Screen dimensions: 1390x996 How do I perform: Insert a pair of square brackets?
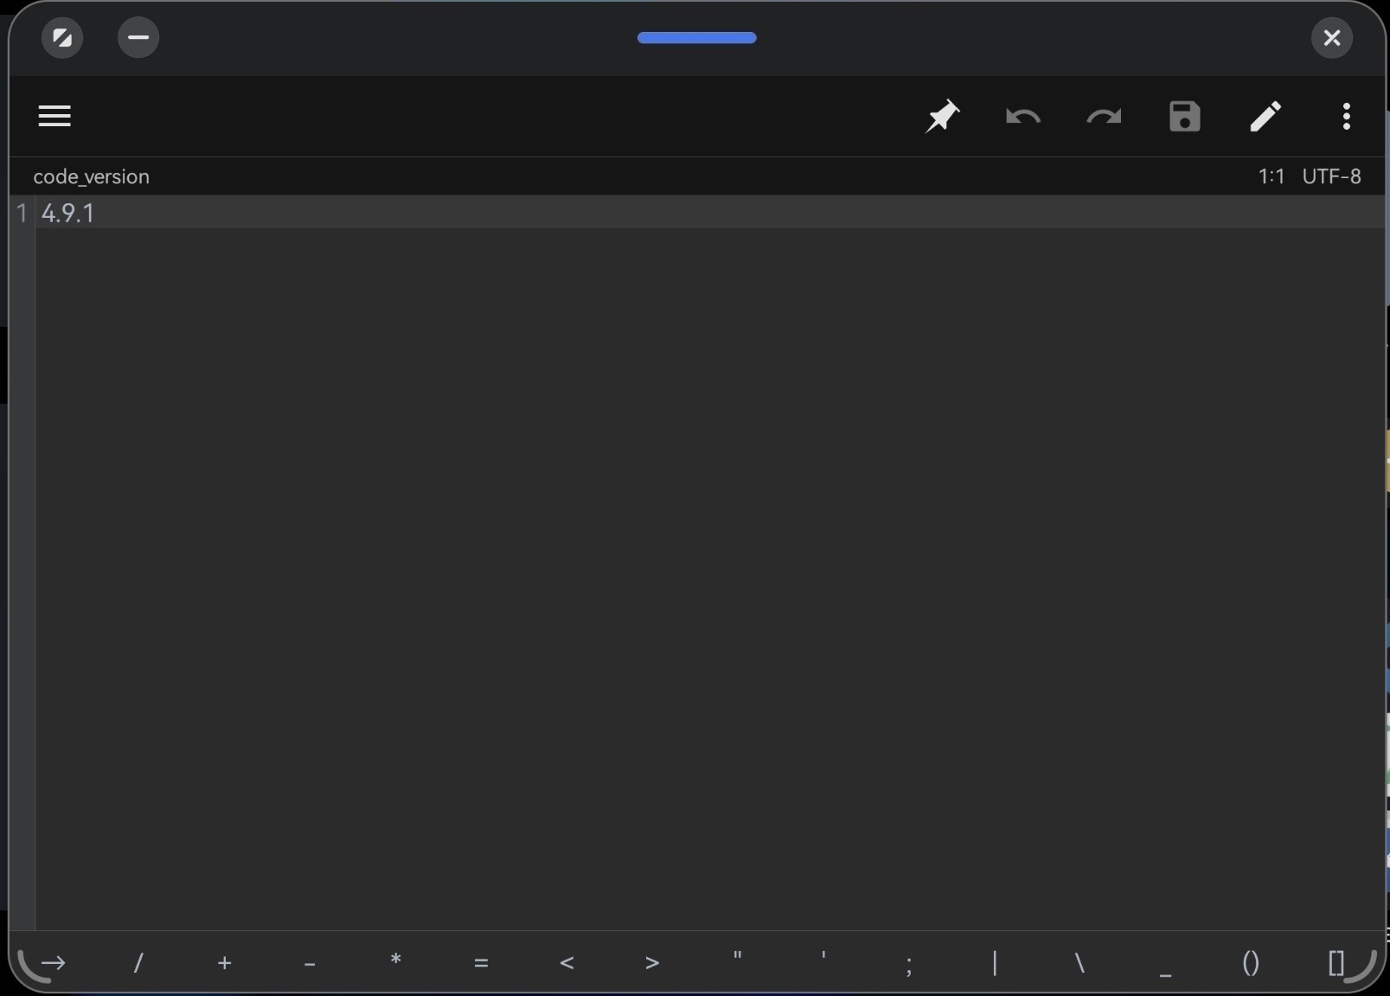[x=1336, y=962]
